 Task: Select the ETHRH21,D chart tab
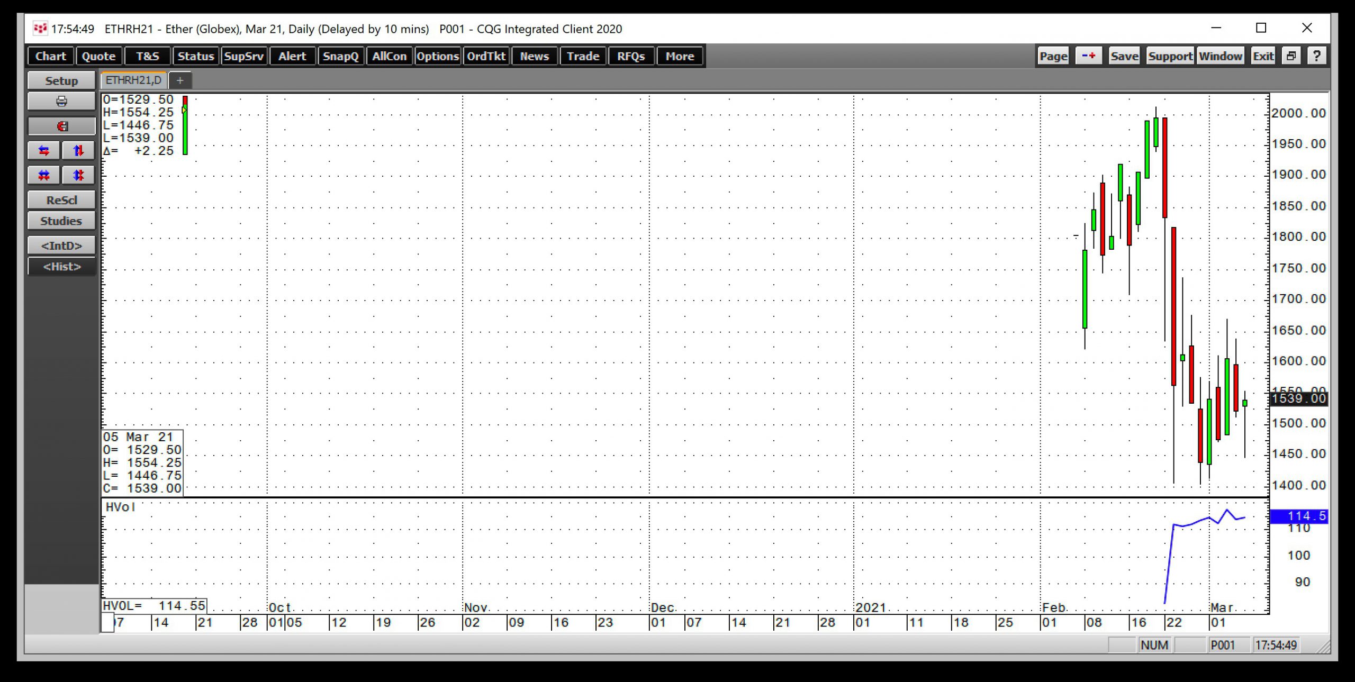133,80
